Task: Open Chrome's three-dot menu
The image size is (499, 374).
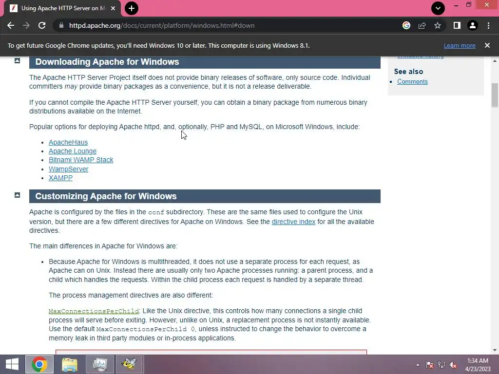Action: coord(488,25)
